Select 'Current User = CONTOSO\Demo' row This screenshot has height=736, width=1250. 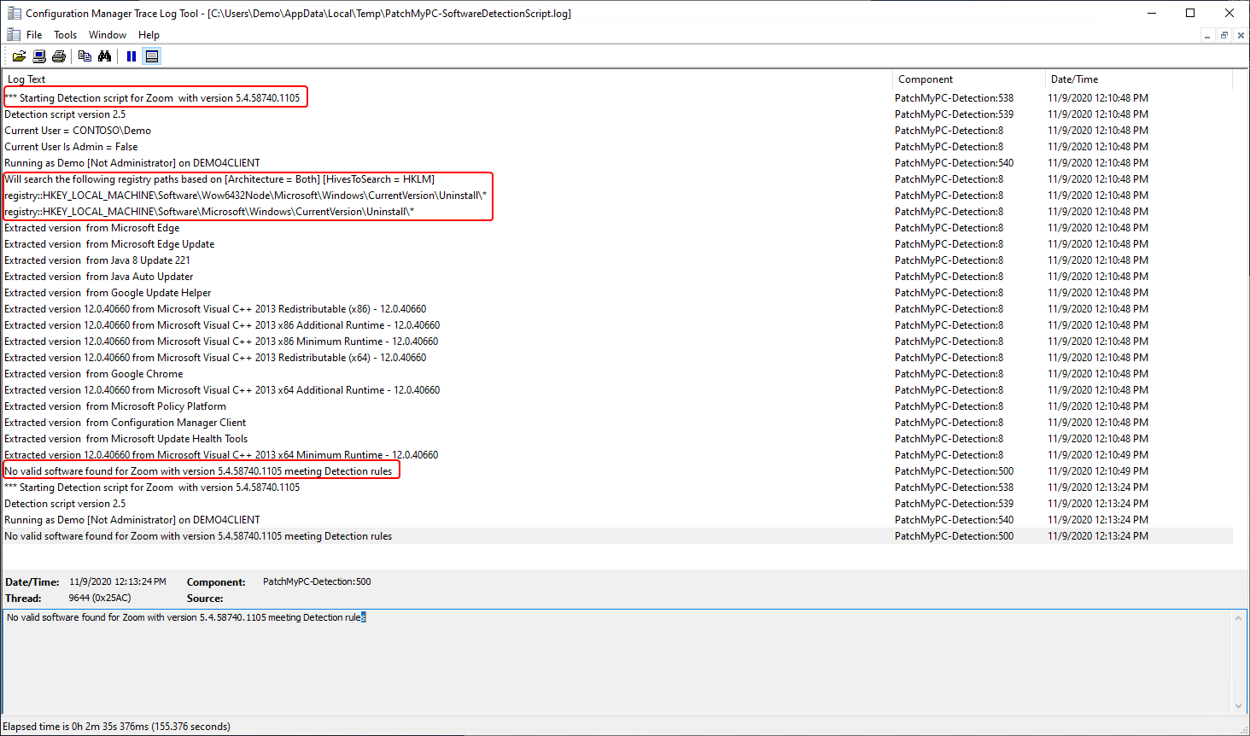click(x=617, y=131)
